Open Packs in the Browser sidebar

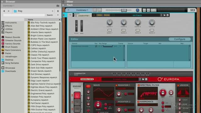pos(6,53)
